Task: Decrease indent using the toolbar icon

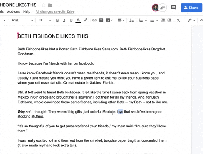Action: click(x=163, y=20)
